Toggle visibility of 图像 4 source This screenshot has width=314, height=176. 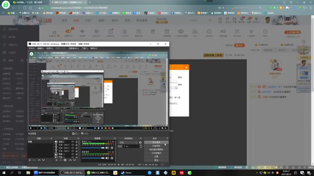(73, 154)
